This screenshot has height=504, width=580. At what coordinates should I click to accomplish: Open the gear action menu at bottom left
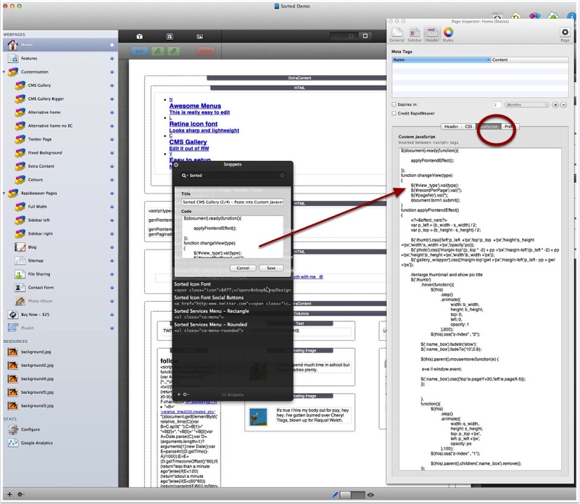pos(21,495)
